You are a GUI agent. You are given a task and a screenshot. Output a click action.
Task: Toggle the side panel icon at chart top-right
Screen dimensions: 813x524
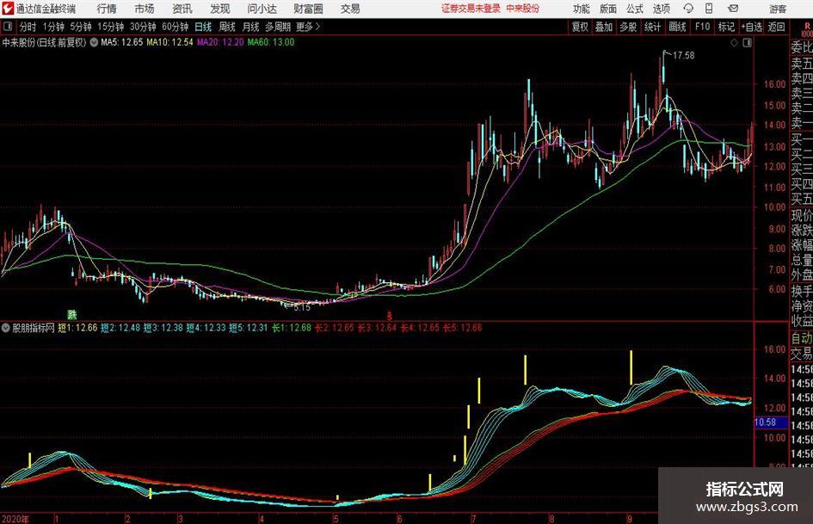[x=747, y=43]
